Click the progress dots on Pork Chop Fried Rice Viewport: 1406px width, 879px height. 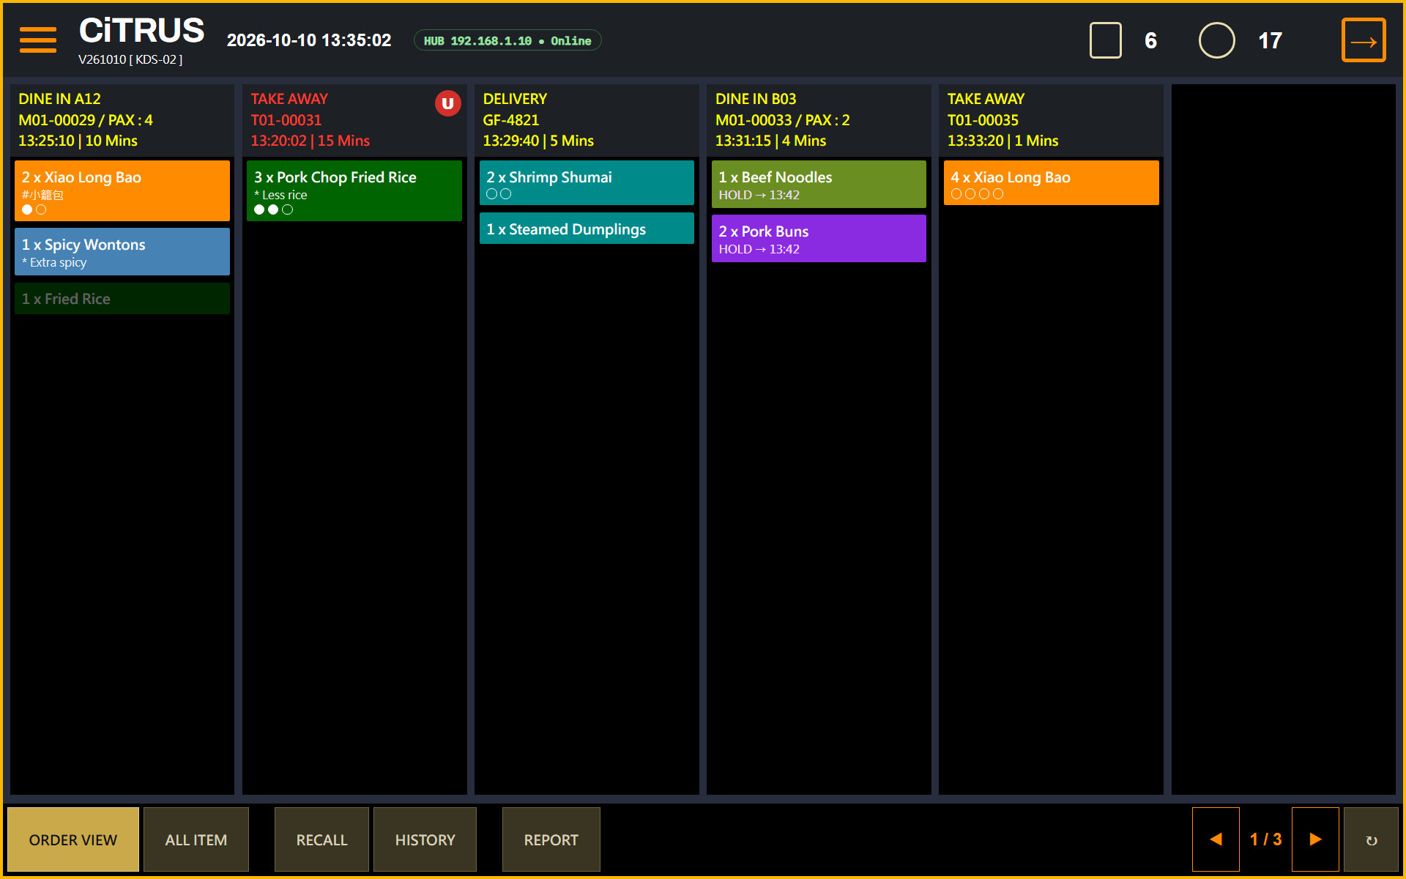[273, 209]
